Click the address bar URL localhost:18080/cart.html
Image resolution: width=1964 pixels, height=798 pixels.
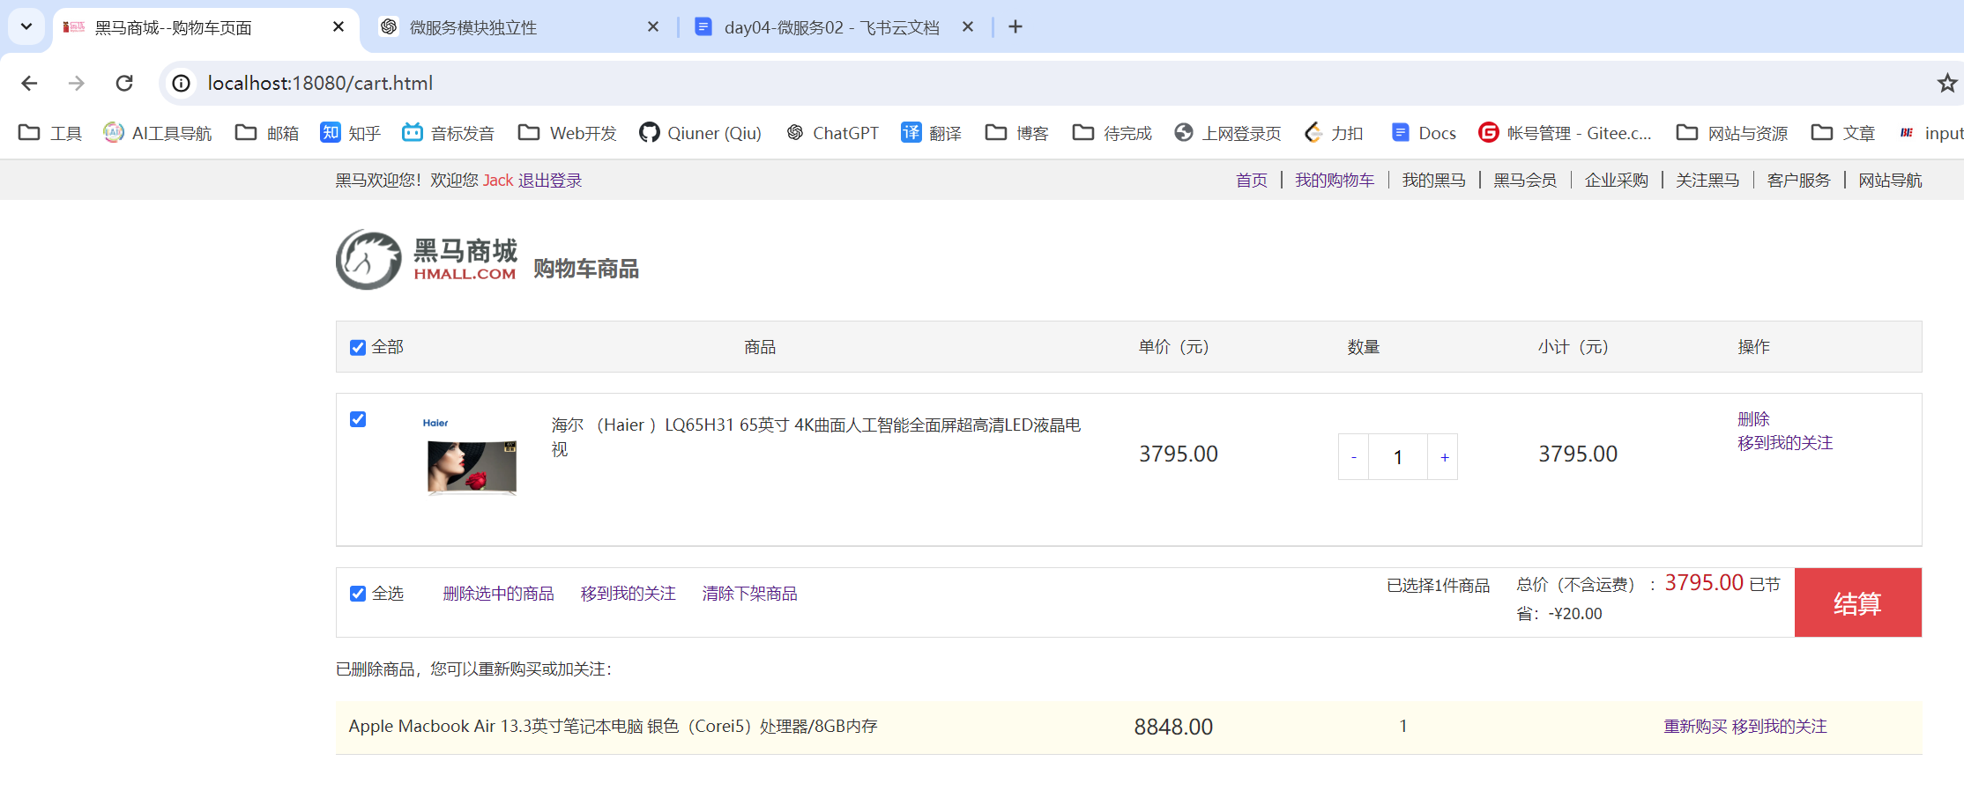point(320,83)
